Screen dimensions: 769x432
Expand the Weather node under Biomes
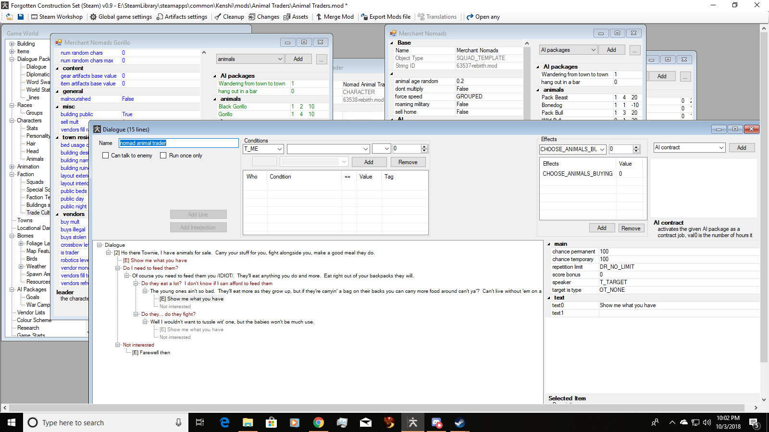click(x=21, y=266)
